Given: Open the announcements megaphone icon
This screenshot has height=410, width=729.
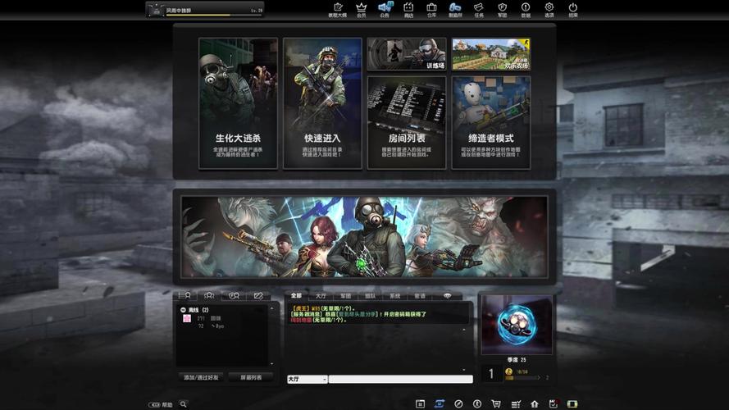Looking at the screenshot, I should tap(385, 9).
